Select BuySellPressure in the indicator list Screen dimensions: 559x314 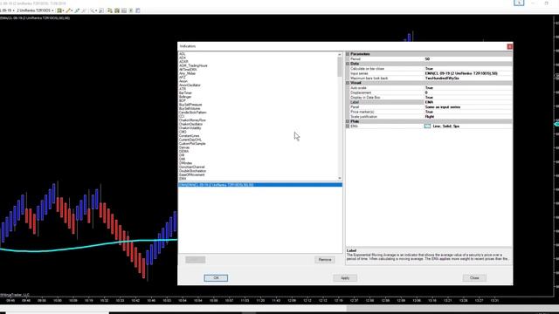coord(190,105)
